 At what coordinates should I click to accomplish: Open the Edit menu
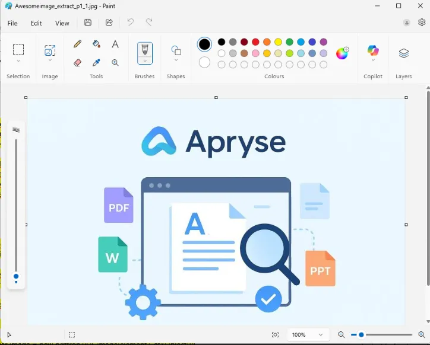coord(36,23)
